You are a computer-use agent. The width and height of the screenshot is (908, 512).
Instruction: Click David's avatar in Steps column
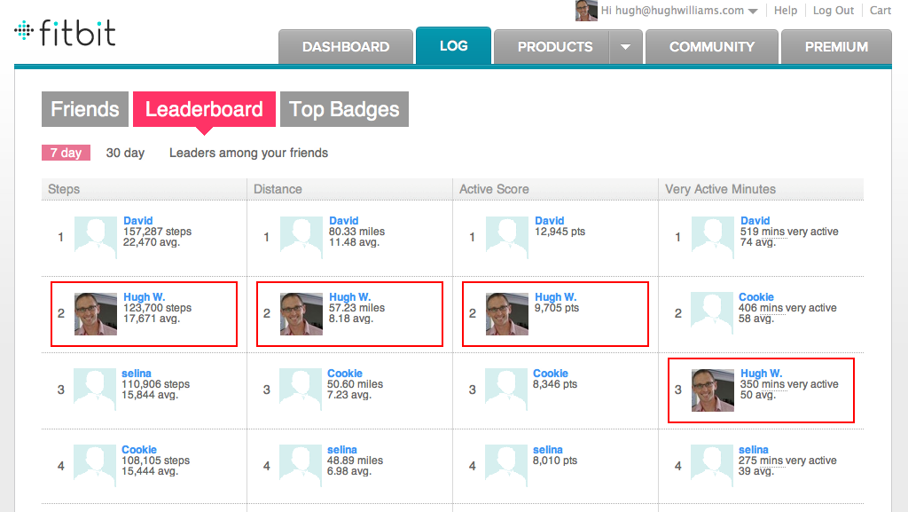point(96,237)
